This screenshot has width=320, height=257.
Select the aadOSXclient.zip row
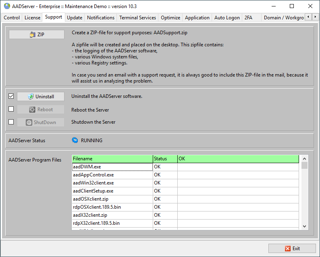[112, 199]
